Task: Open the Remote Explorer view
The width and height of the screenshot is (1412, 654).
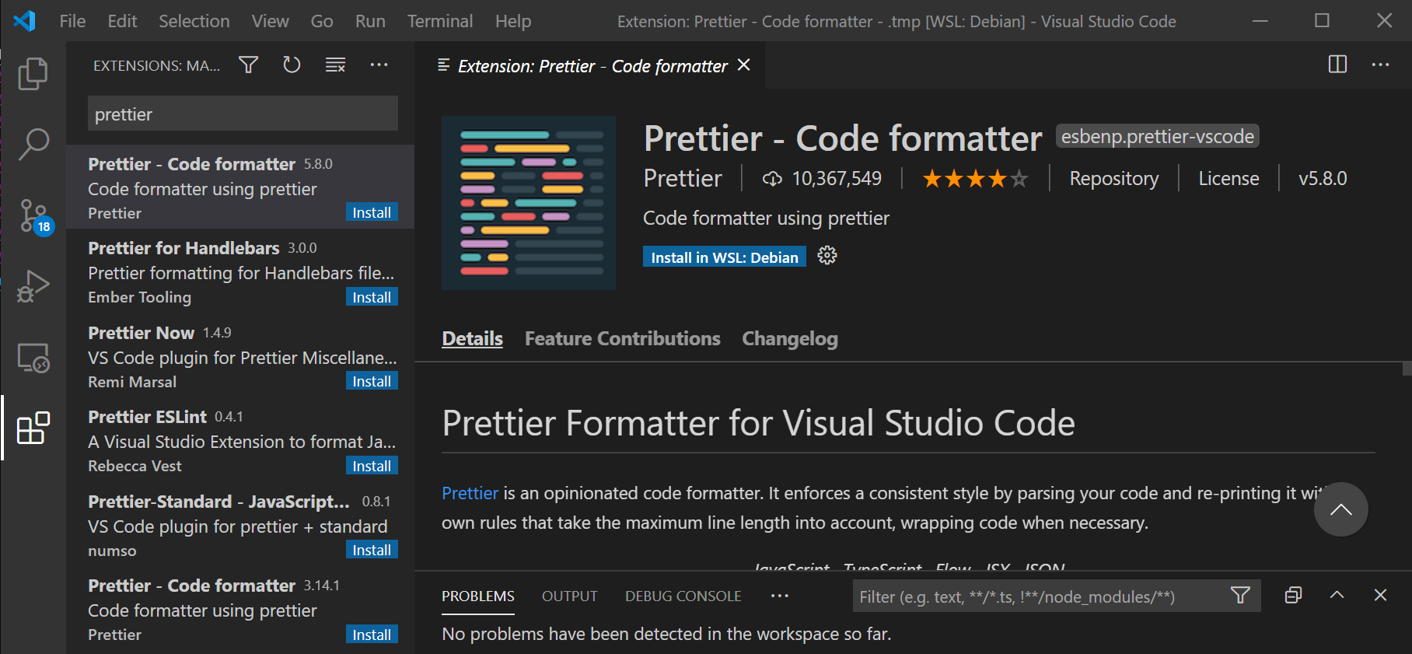Action: [x=33, y=358]
